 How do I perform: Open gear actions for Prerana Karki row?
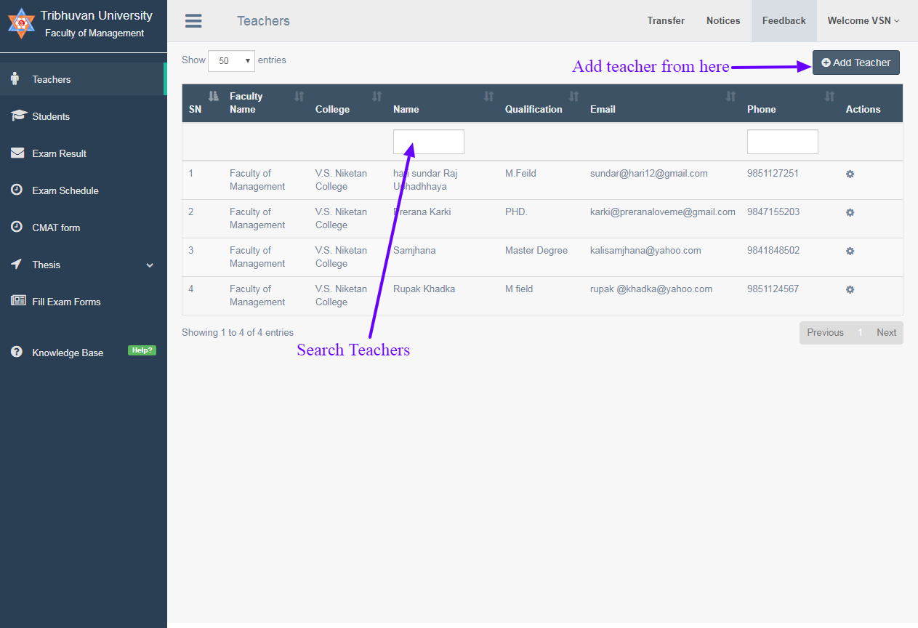(x=850, y=212)
